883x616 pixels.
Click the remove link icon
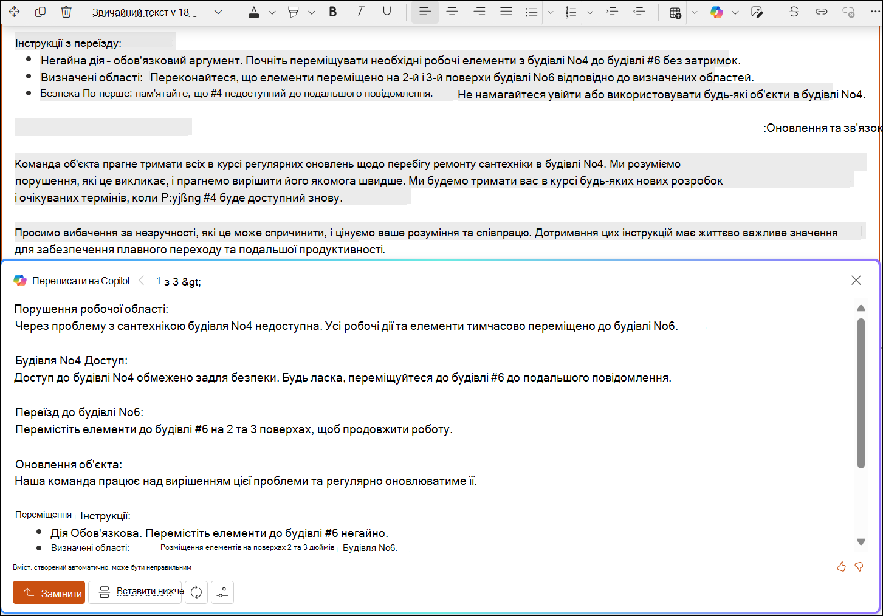coord(848,12)
